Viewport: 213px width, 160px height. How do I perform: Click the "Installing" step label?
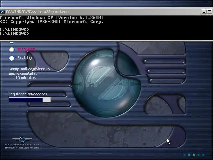(27, 49)
